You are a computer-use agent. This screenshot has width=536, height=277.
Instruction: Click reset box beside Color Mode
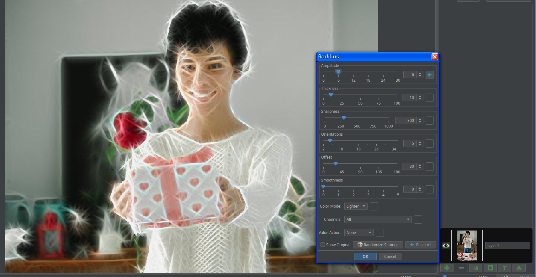(374, 206)
